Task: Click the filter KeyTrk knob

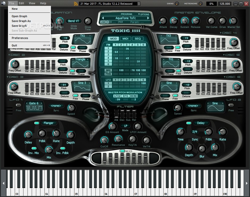Action: 132,139
